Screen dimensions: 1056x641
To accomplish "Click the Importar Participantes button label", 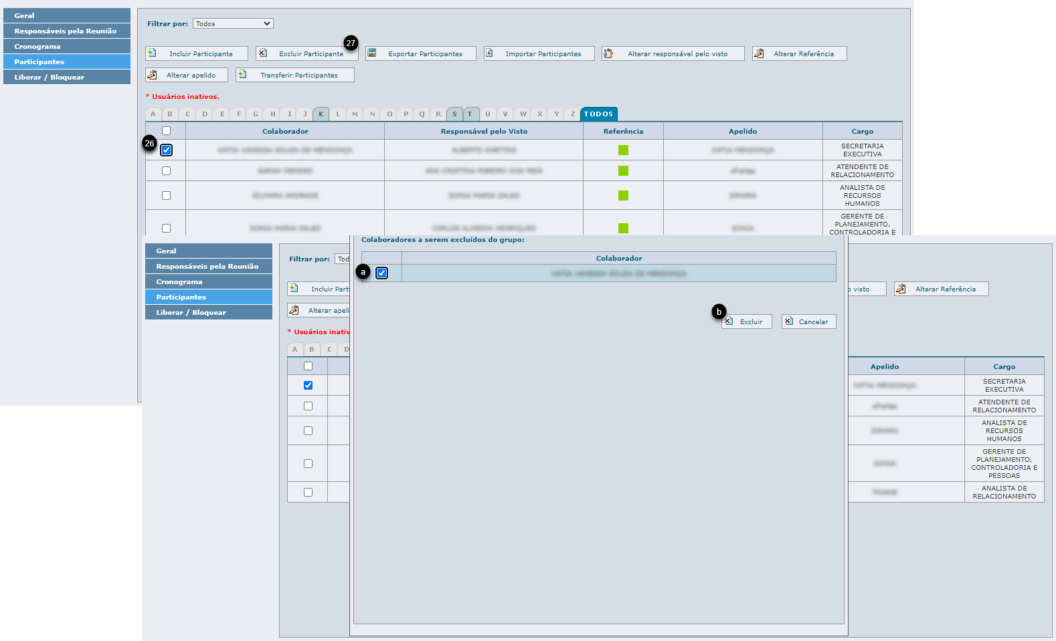I will tap(543, 54).
